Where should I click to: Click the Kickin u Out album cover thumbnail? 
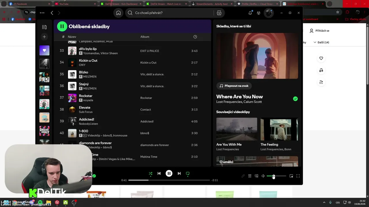point(72,63)
